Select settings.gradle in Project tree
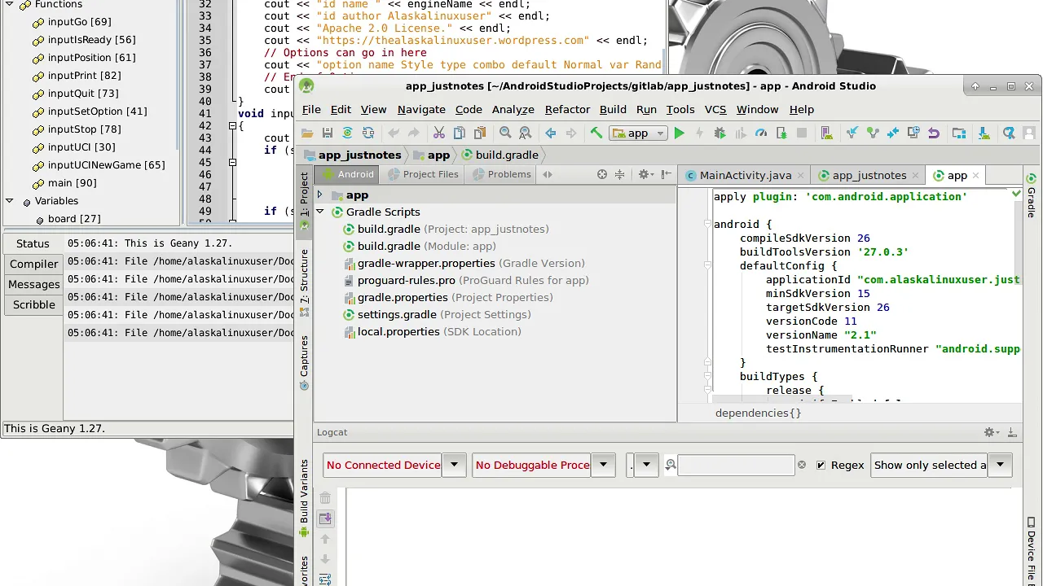 [x=438, y=314]
